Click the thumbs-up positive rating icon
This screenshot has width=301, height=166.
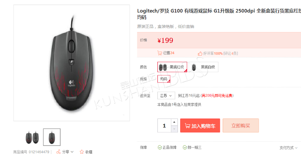[200, 53]
